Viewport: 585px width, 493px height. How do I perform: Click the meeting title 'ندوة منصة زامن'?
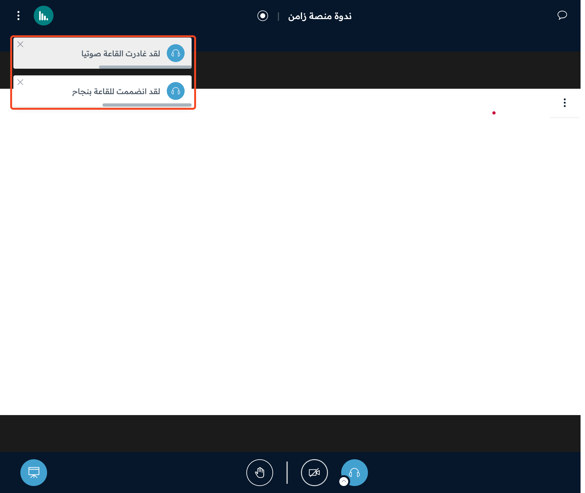[x=320, y=16]
